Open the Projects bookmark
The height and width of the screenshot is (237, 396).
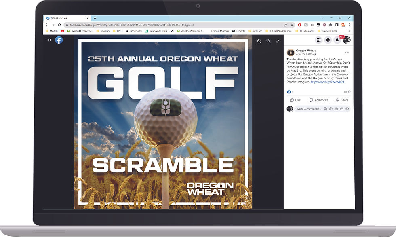pos(238,31)
